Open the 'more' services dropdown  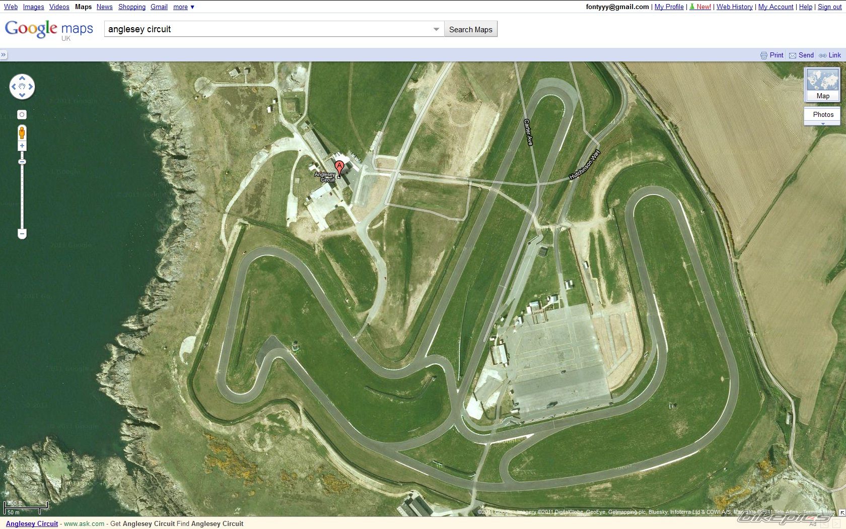(x=184, y=7)
